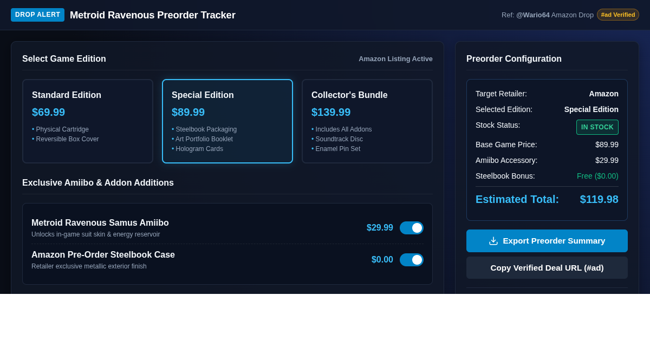
Task: Click the #ad Verified badge
Action: coord(618,15)
